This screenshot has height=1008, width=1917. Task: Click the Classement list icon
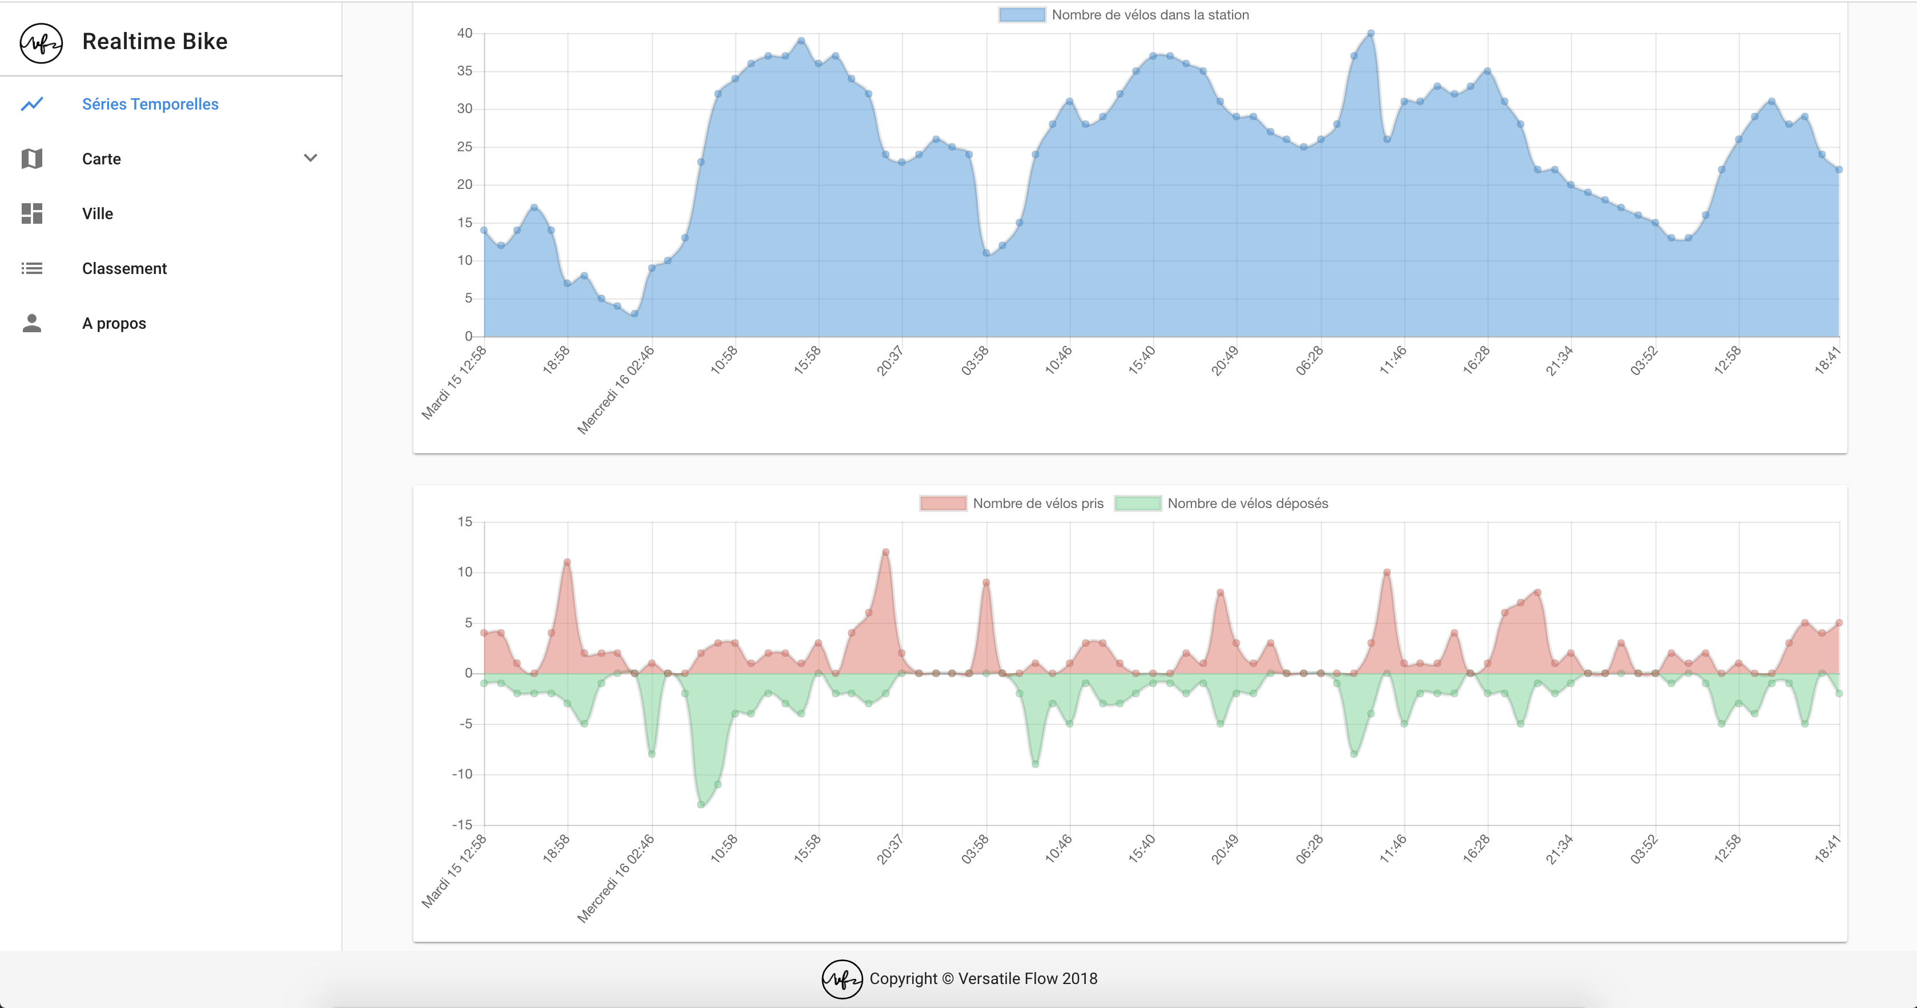pyautogui.click(x=32, y=268)
